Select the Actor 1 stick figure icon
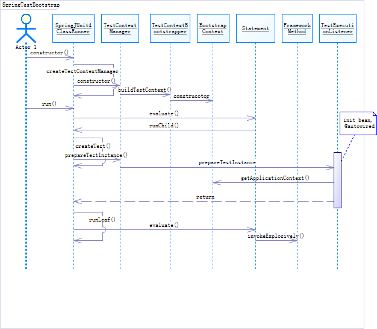The height and width of the screenshot is (329, 377). (26, 28)
